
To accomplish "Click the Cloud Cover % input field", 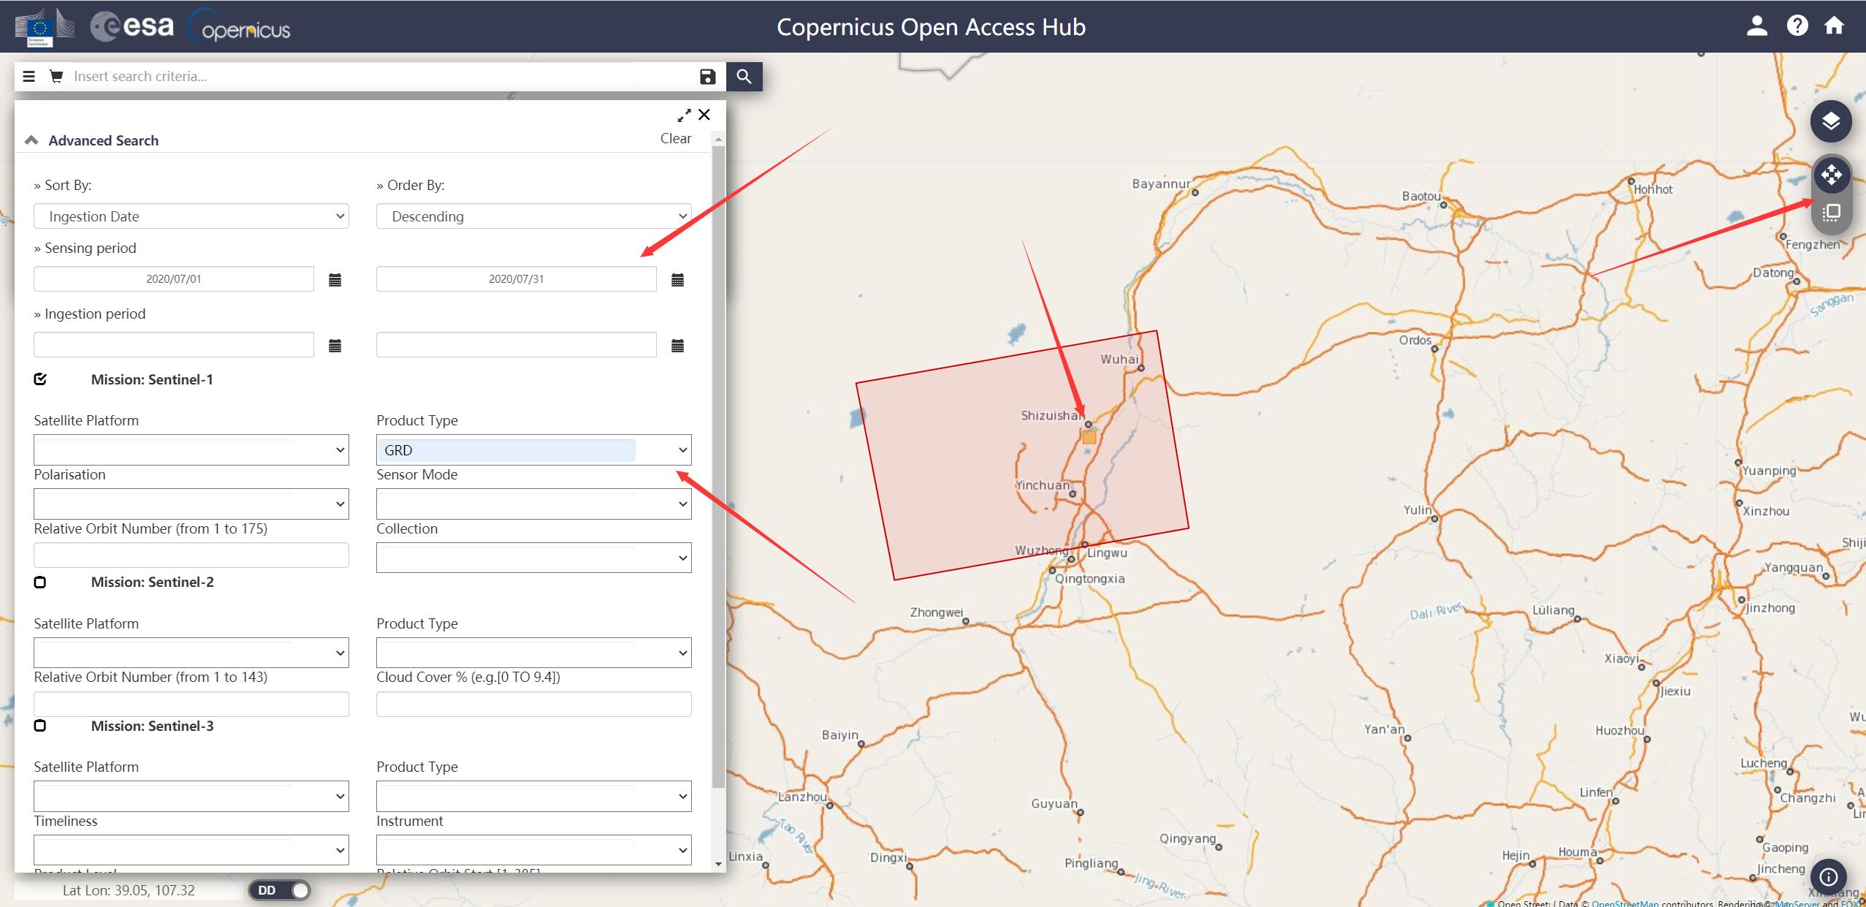I will click(534, 704).
